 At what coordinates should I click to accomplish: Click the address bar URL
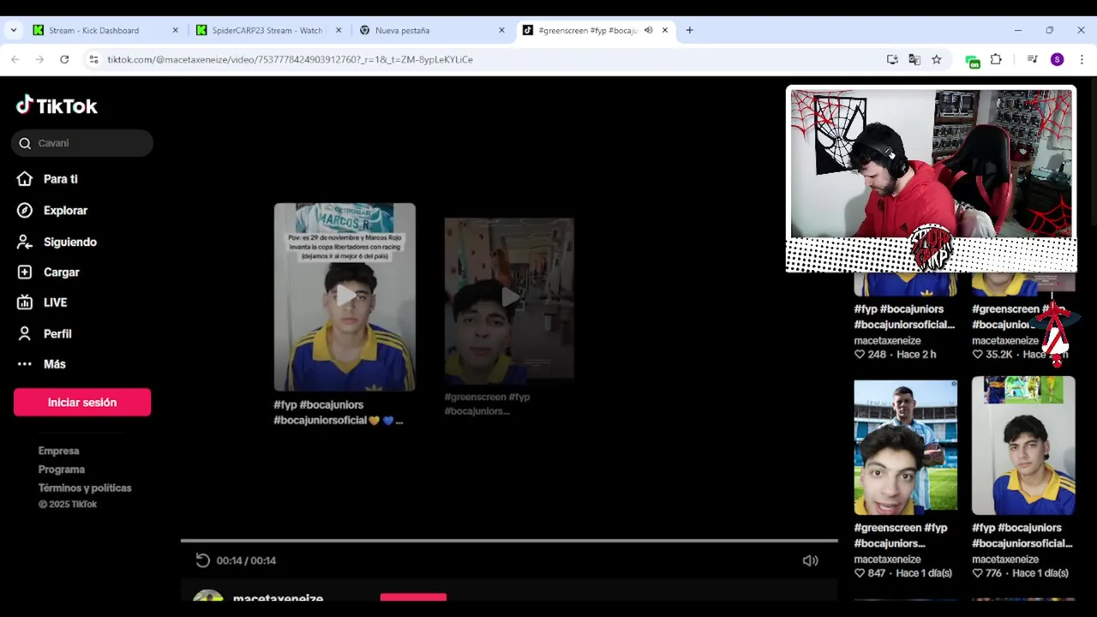pyautogui.click(x=291, y=60)
